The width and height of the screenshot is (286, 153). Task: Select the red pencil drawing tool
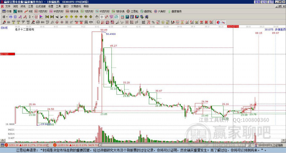pos(4,22)
